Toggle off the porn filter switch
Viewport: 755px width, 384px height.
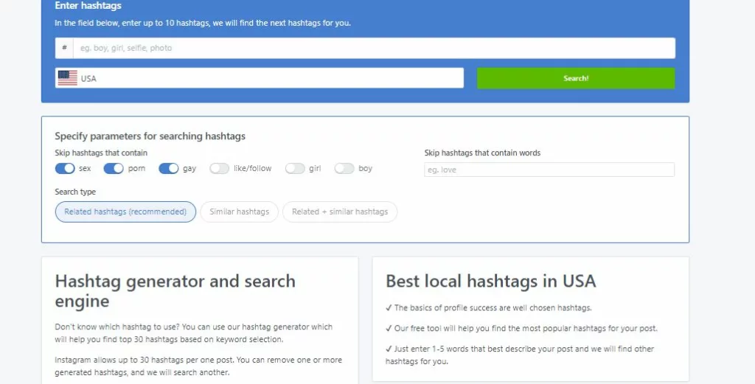pyautogui.click(x=114, y=169)
